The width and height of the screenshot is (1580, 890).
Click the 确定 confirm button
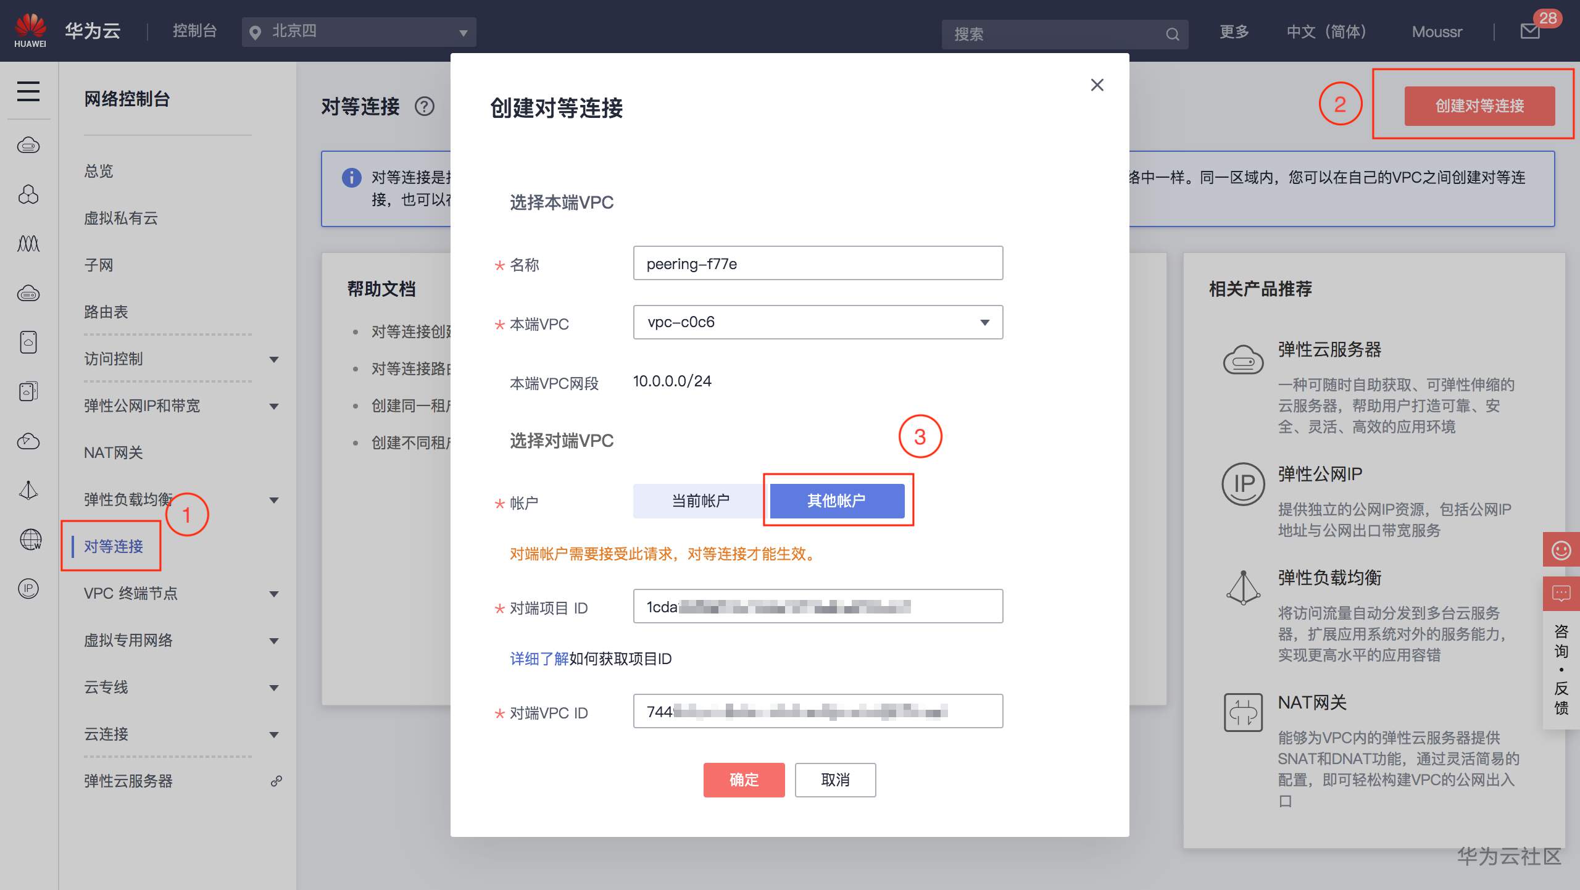pos(744,780)
